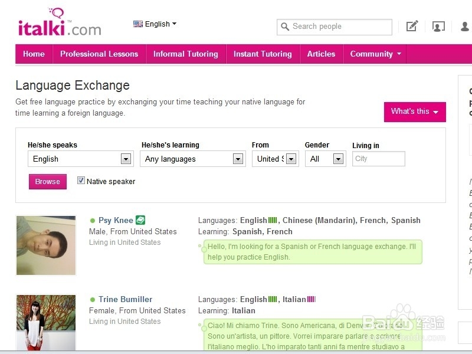Open the compose/edit pencil icon

(412, 26)
